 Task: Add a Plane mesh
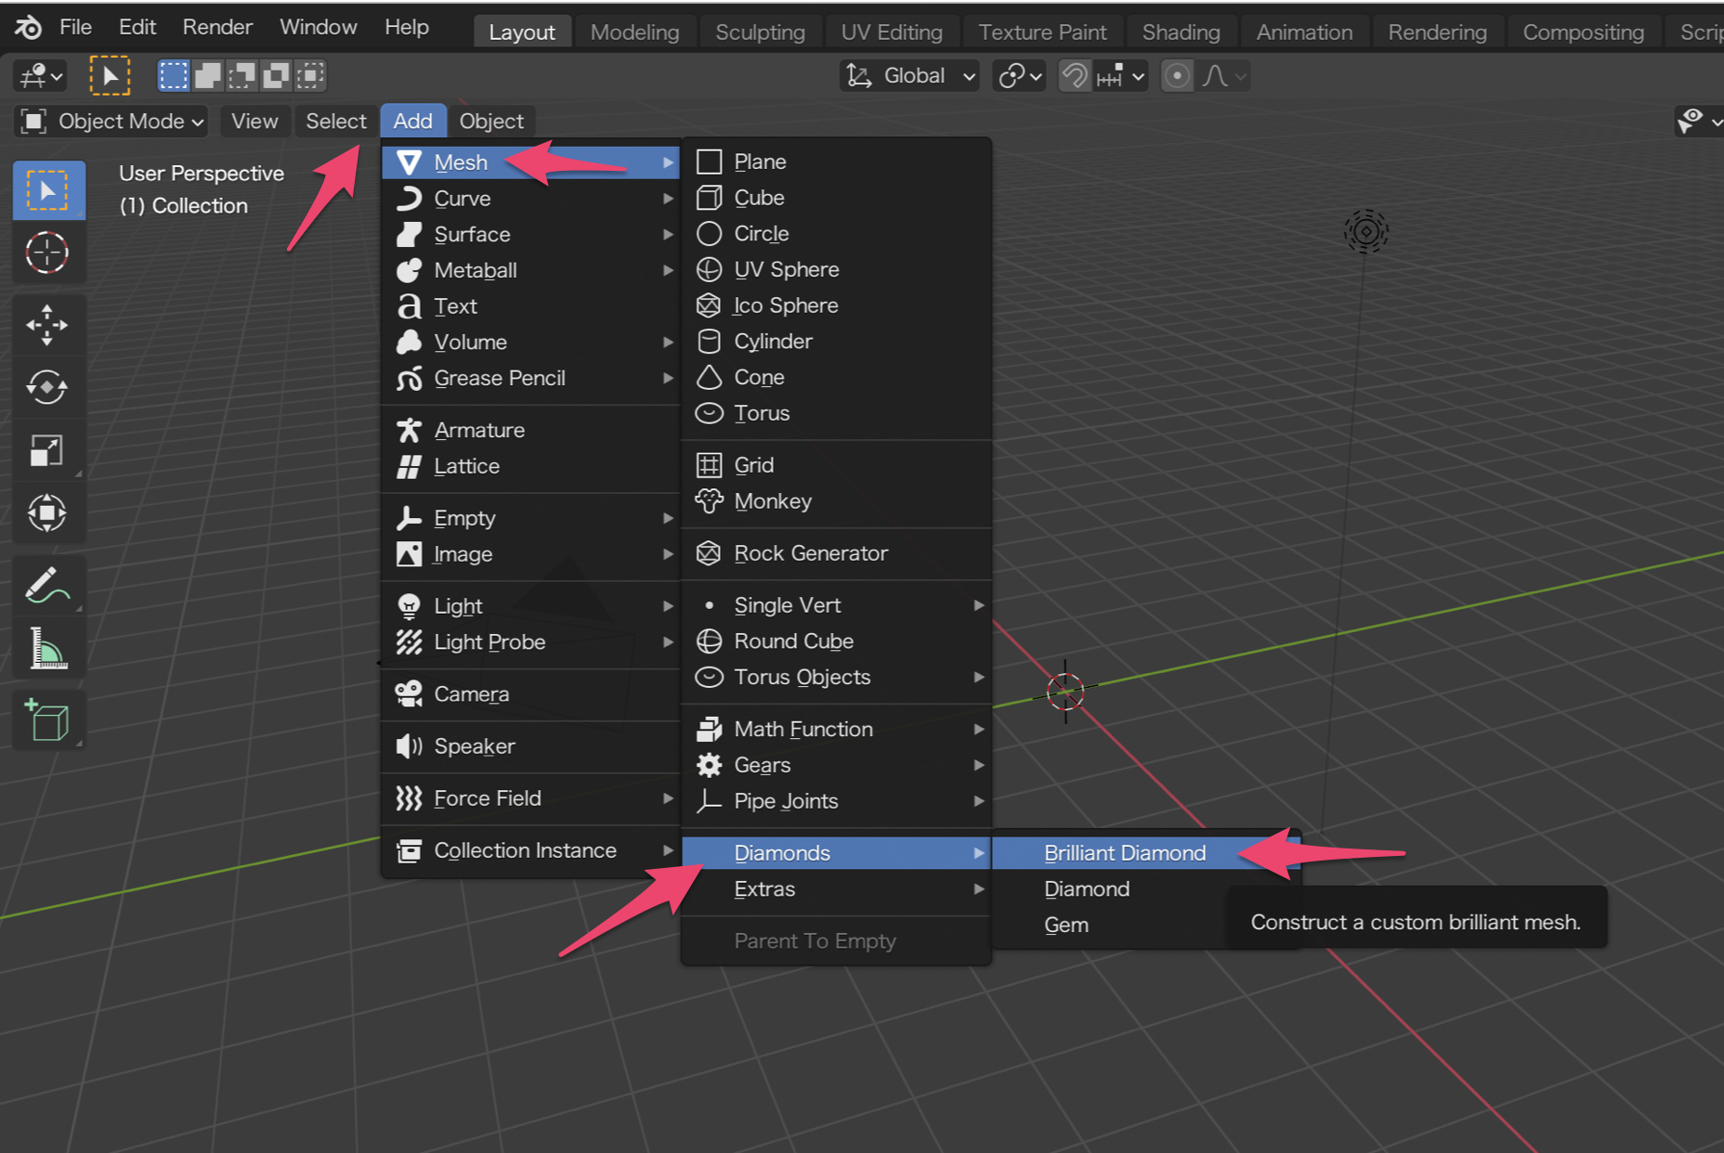(x=836, y=162)
